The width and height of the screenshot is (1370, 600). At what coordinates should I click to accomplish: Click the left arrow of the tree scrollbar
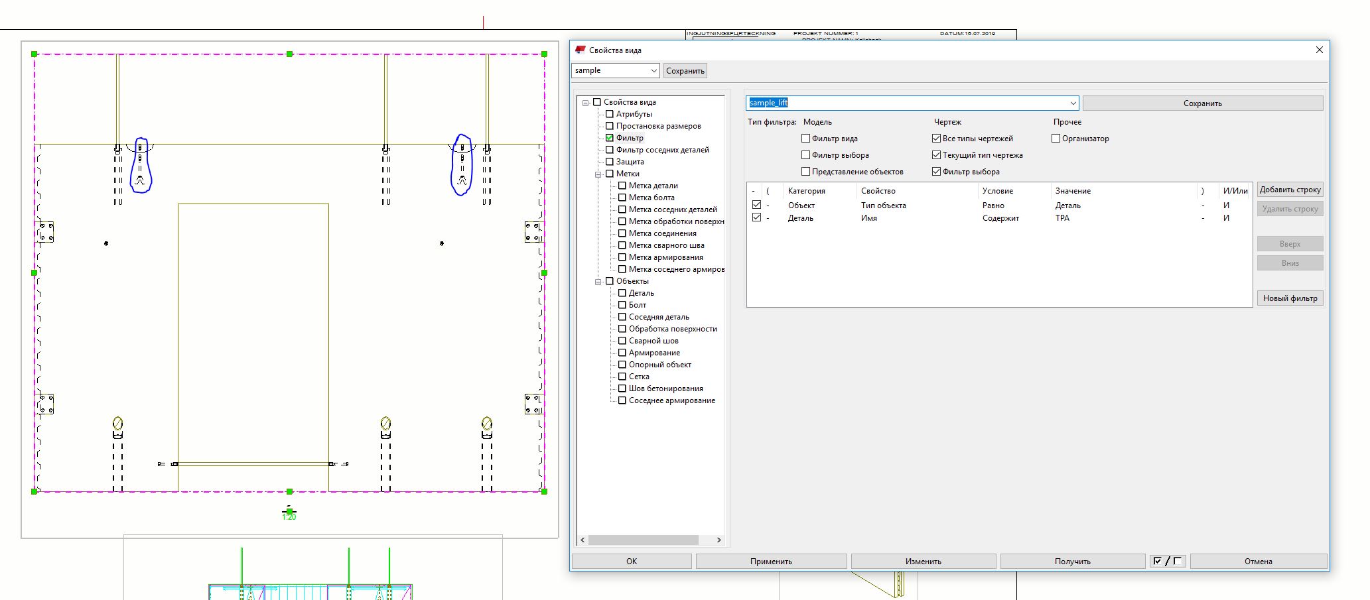coord(582,540)
